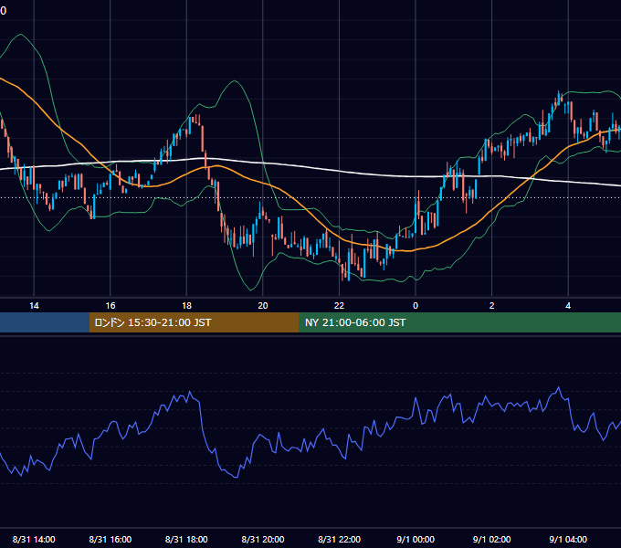Click the 8/31 16:00 date label
Viewport: 621px width, 548px height.
pos(111,540)
